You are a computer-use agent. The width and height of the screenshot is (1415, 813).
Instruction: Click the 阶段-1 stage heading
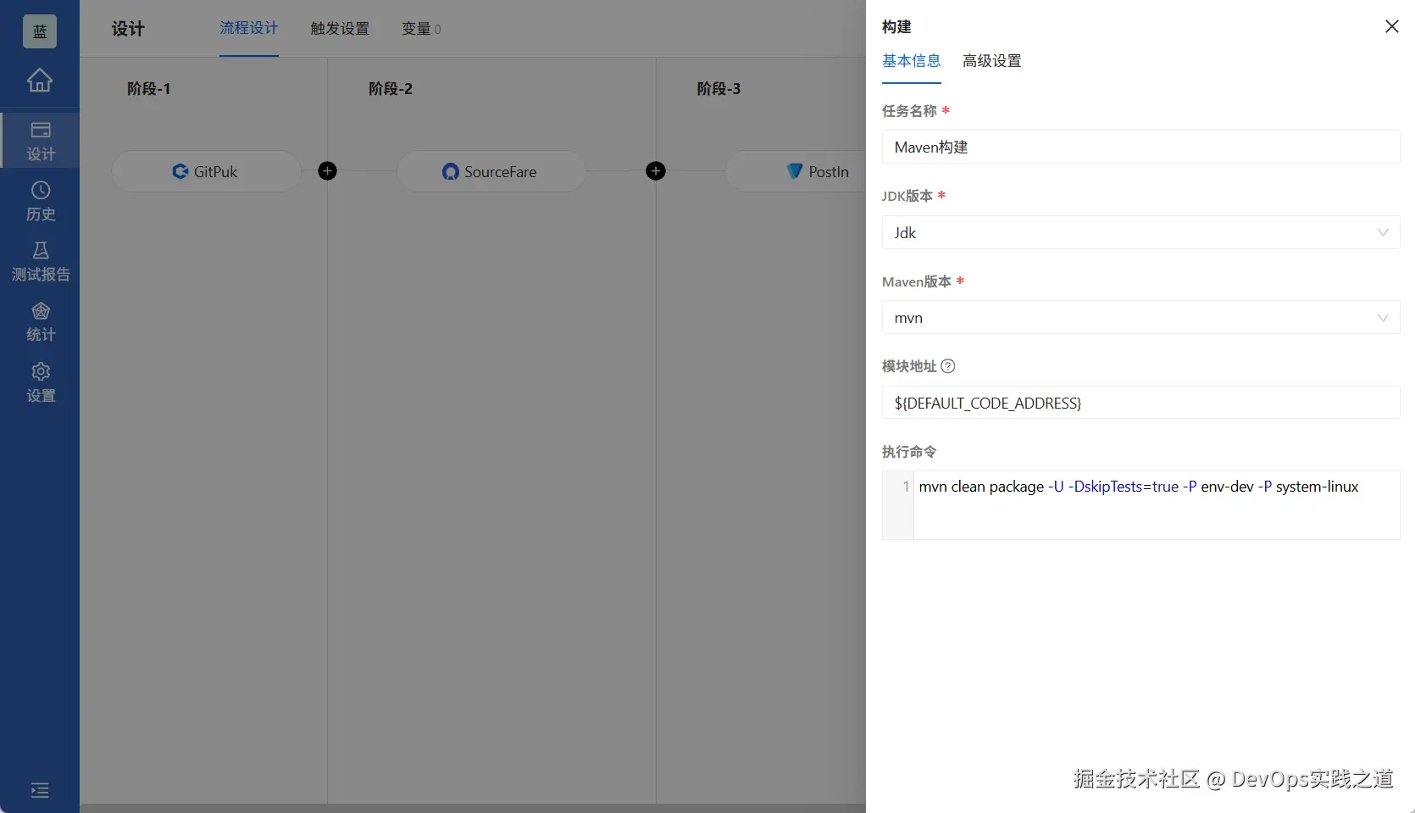(149, 89)
